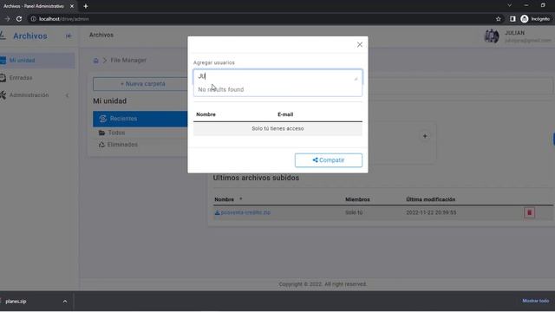Close the Archivos browser tab
Image resolution: width=555 pixels, height=312 pixels.
(72, 6)
